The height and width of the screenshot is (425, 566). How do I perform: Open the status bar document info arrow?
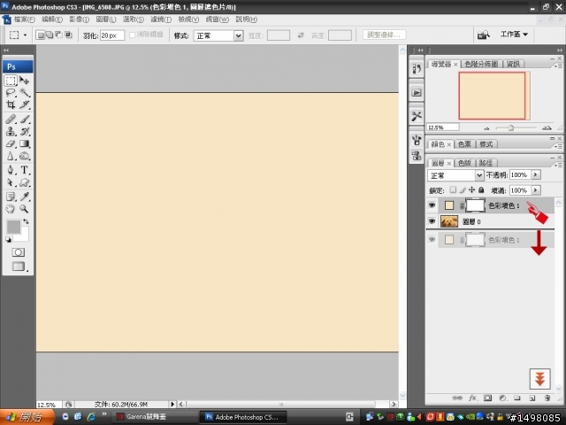172,404
